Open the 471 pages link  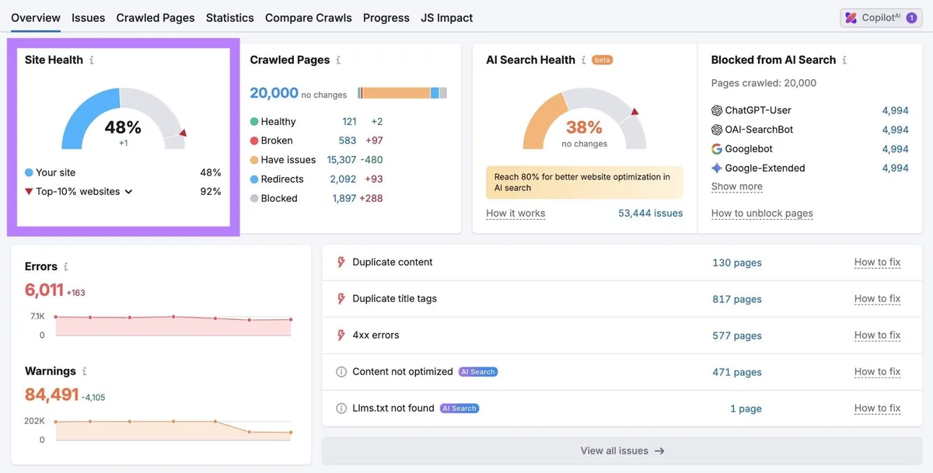[737, 372]
